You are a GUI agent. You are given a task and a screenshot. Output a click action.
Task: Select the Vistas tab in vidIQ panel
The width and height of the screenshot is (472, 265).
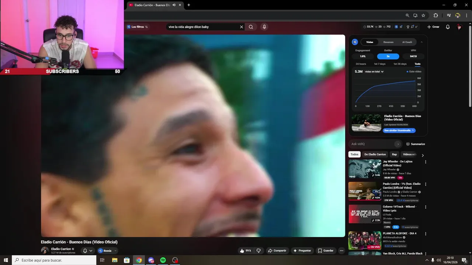tap(369, 42)
